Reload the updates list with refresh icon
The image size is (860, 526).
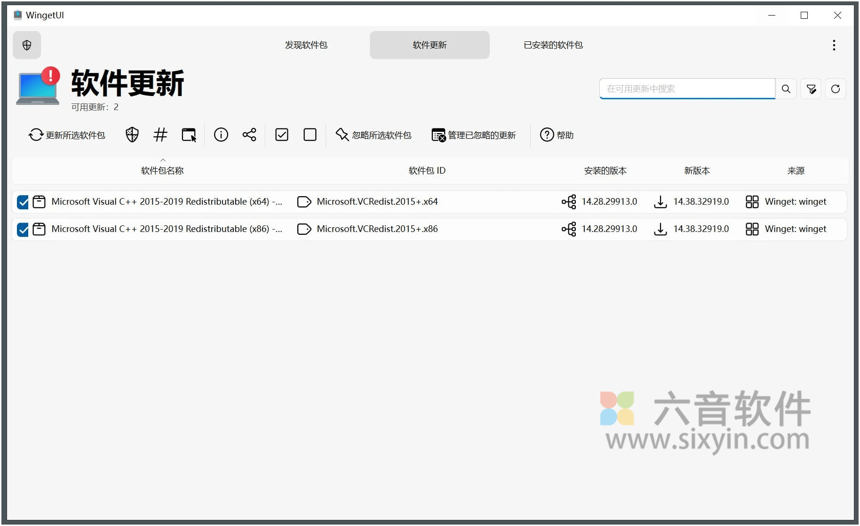[836, 88]
